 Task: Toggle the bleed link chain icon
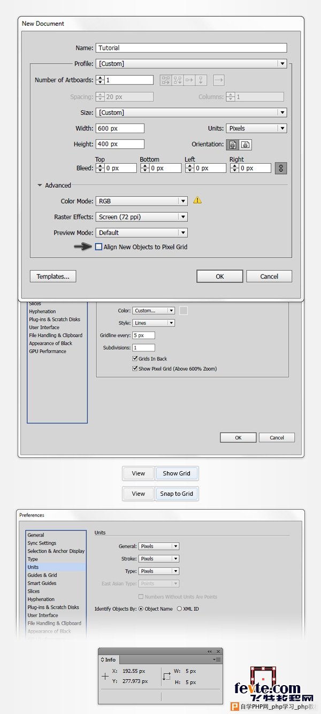point(281,168)
